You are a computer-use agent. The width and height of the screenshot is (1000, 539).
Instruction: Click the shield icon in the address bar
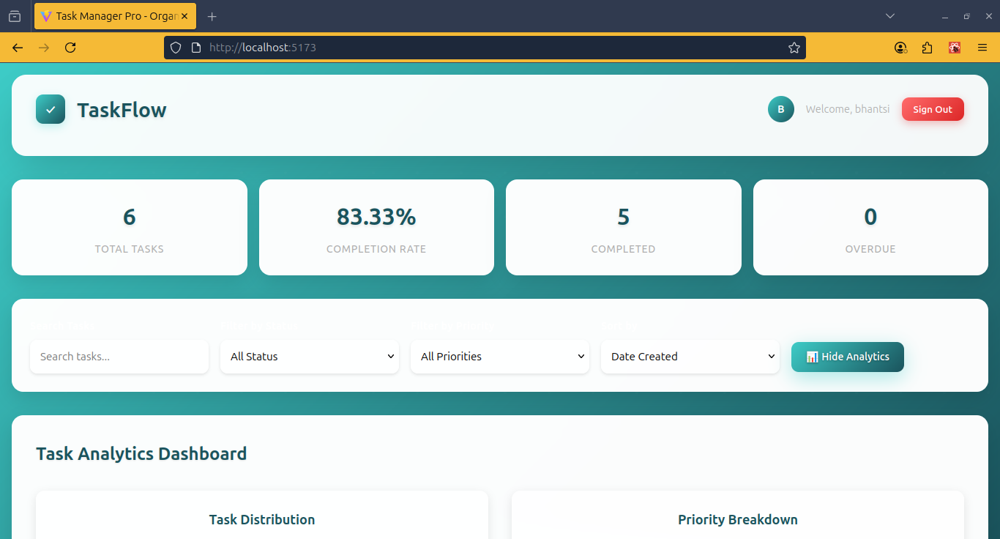click(175, 47)
